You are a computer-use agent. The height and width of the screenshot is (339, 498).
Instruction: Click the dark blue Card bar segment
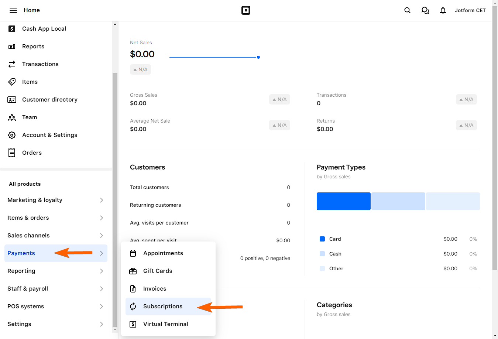point(343,201)
